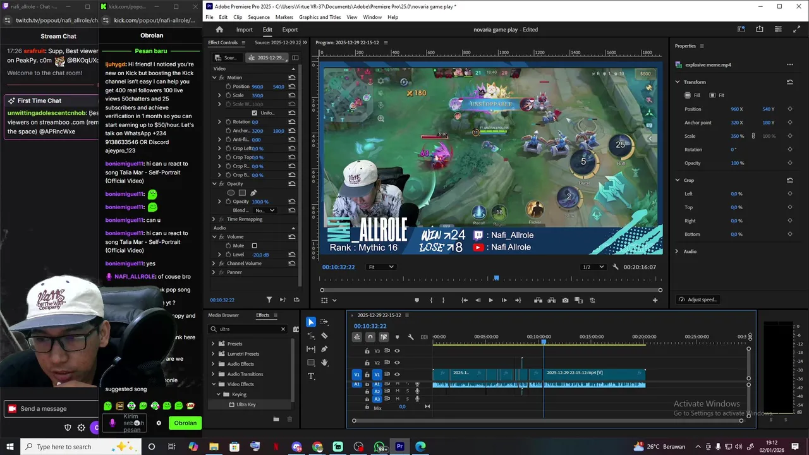The image size is (809, 455).
Task: Add marker in Program monitor
Action: pos(417,300)
